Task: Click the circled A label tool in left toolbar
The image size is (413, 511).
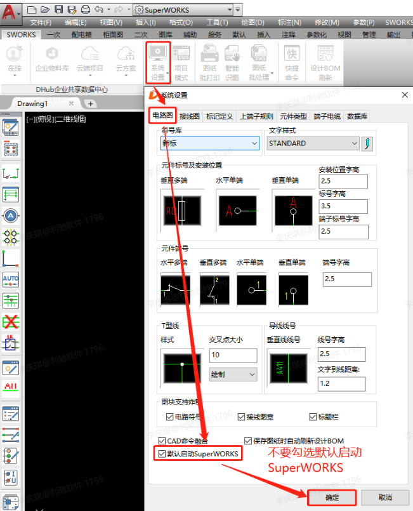Action: point(11,216)
